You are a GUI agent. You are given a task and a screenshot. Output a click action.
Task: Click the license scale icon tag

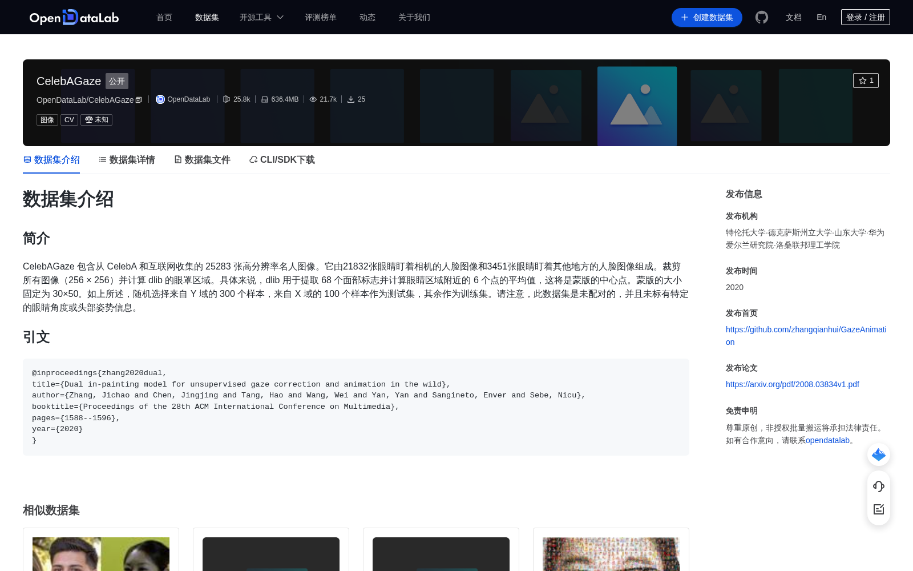[96, 120]
